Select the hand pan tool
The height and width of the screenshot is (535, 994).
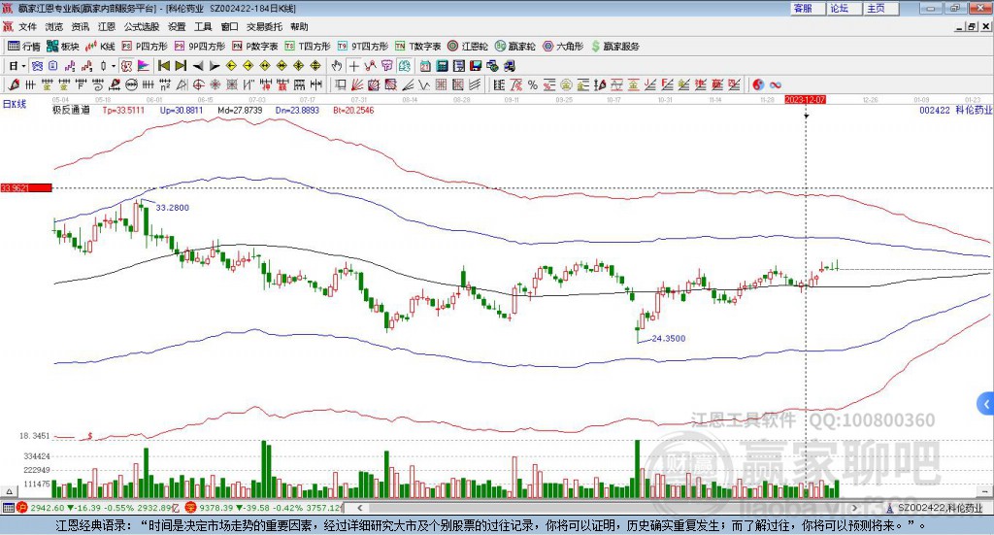point(337,66)
